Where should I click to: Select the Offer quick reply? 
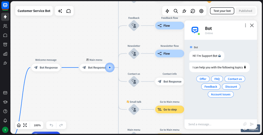click(x=203, y=79)
